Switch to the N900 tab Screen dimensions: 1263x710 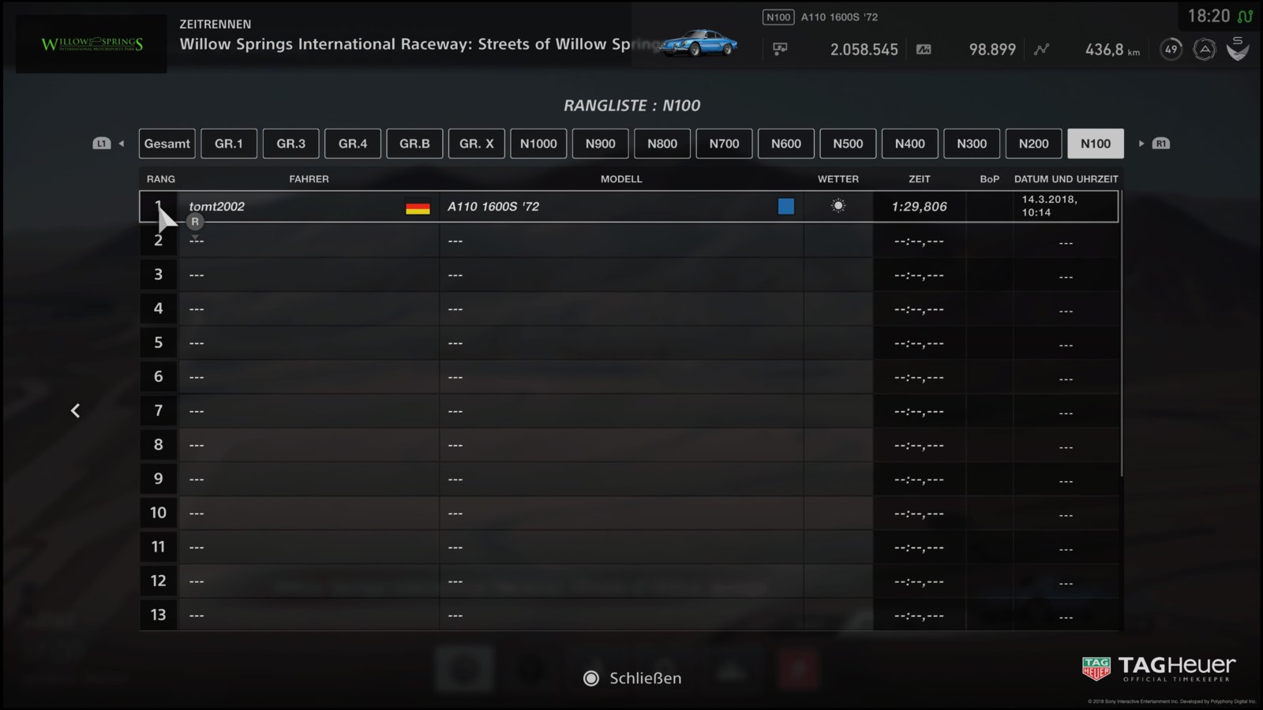[x=601, y=144]
